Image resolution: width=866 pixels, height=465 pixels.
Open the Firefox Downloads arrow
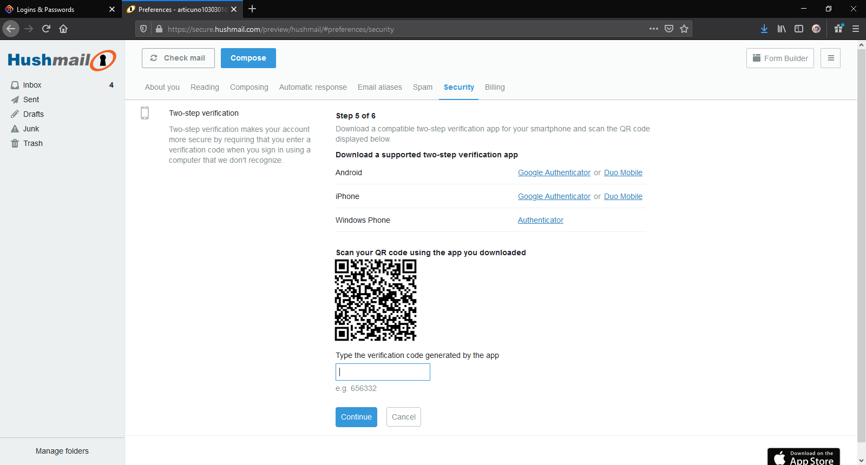pyautogui.click(x=764, y=29)
